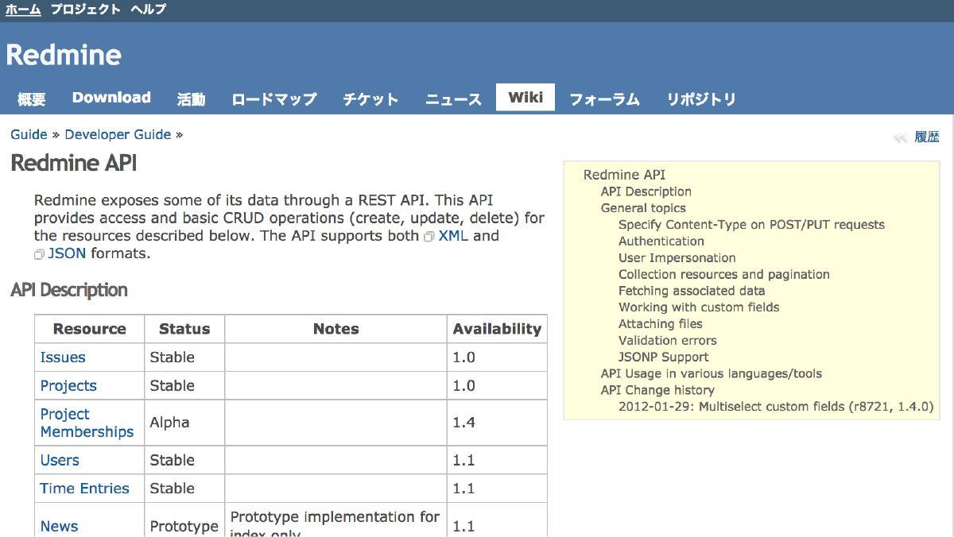
Task: Click the Availability column header
Action: click(x=497, y=329)
